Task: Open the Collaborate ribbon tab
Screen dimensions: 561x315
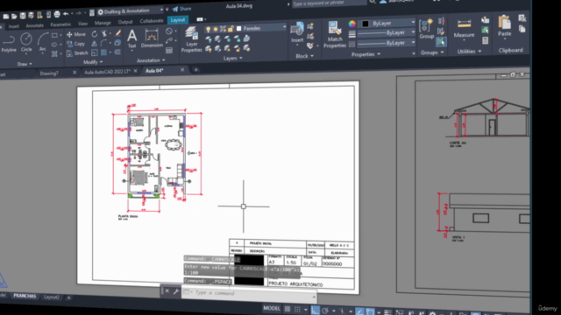Action: pyautogui.click(x=152, y=21)
